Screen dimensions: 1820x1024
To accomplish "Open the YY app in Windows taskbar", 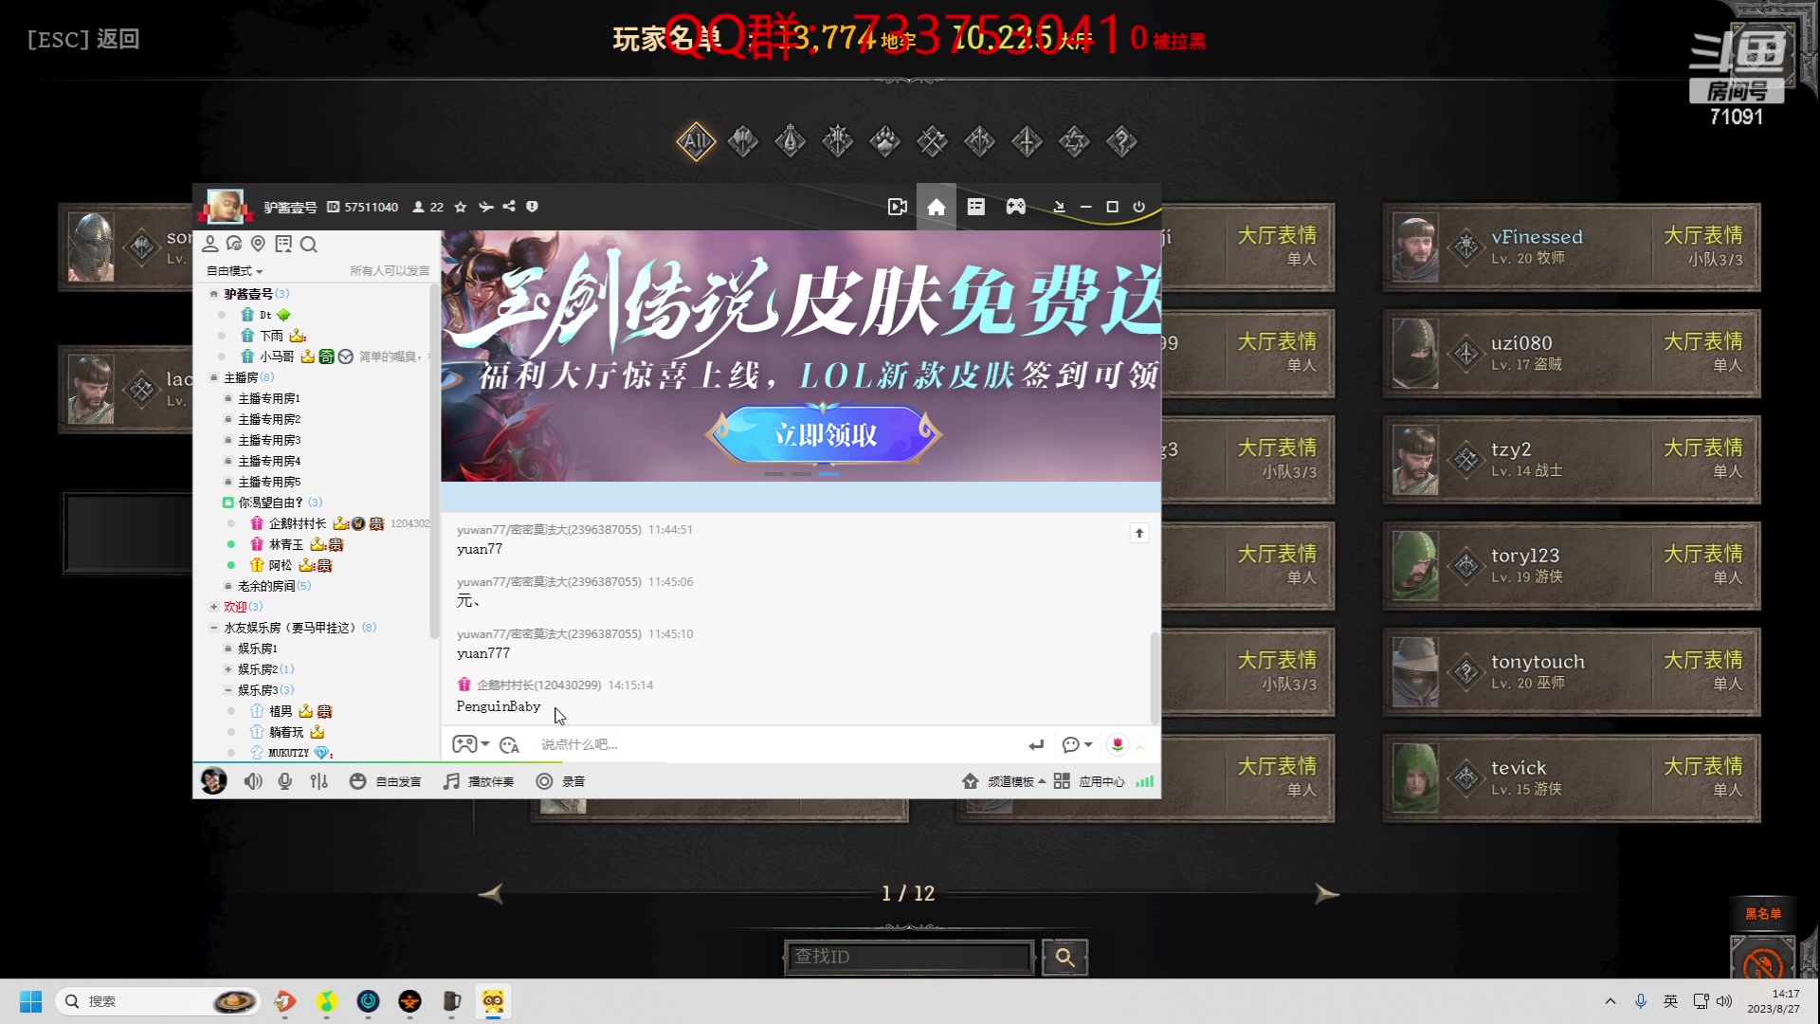I will [493, 1001].
